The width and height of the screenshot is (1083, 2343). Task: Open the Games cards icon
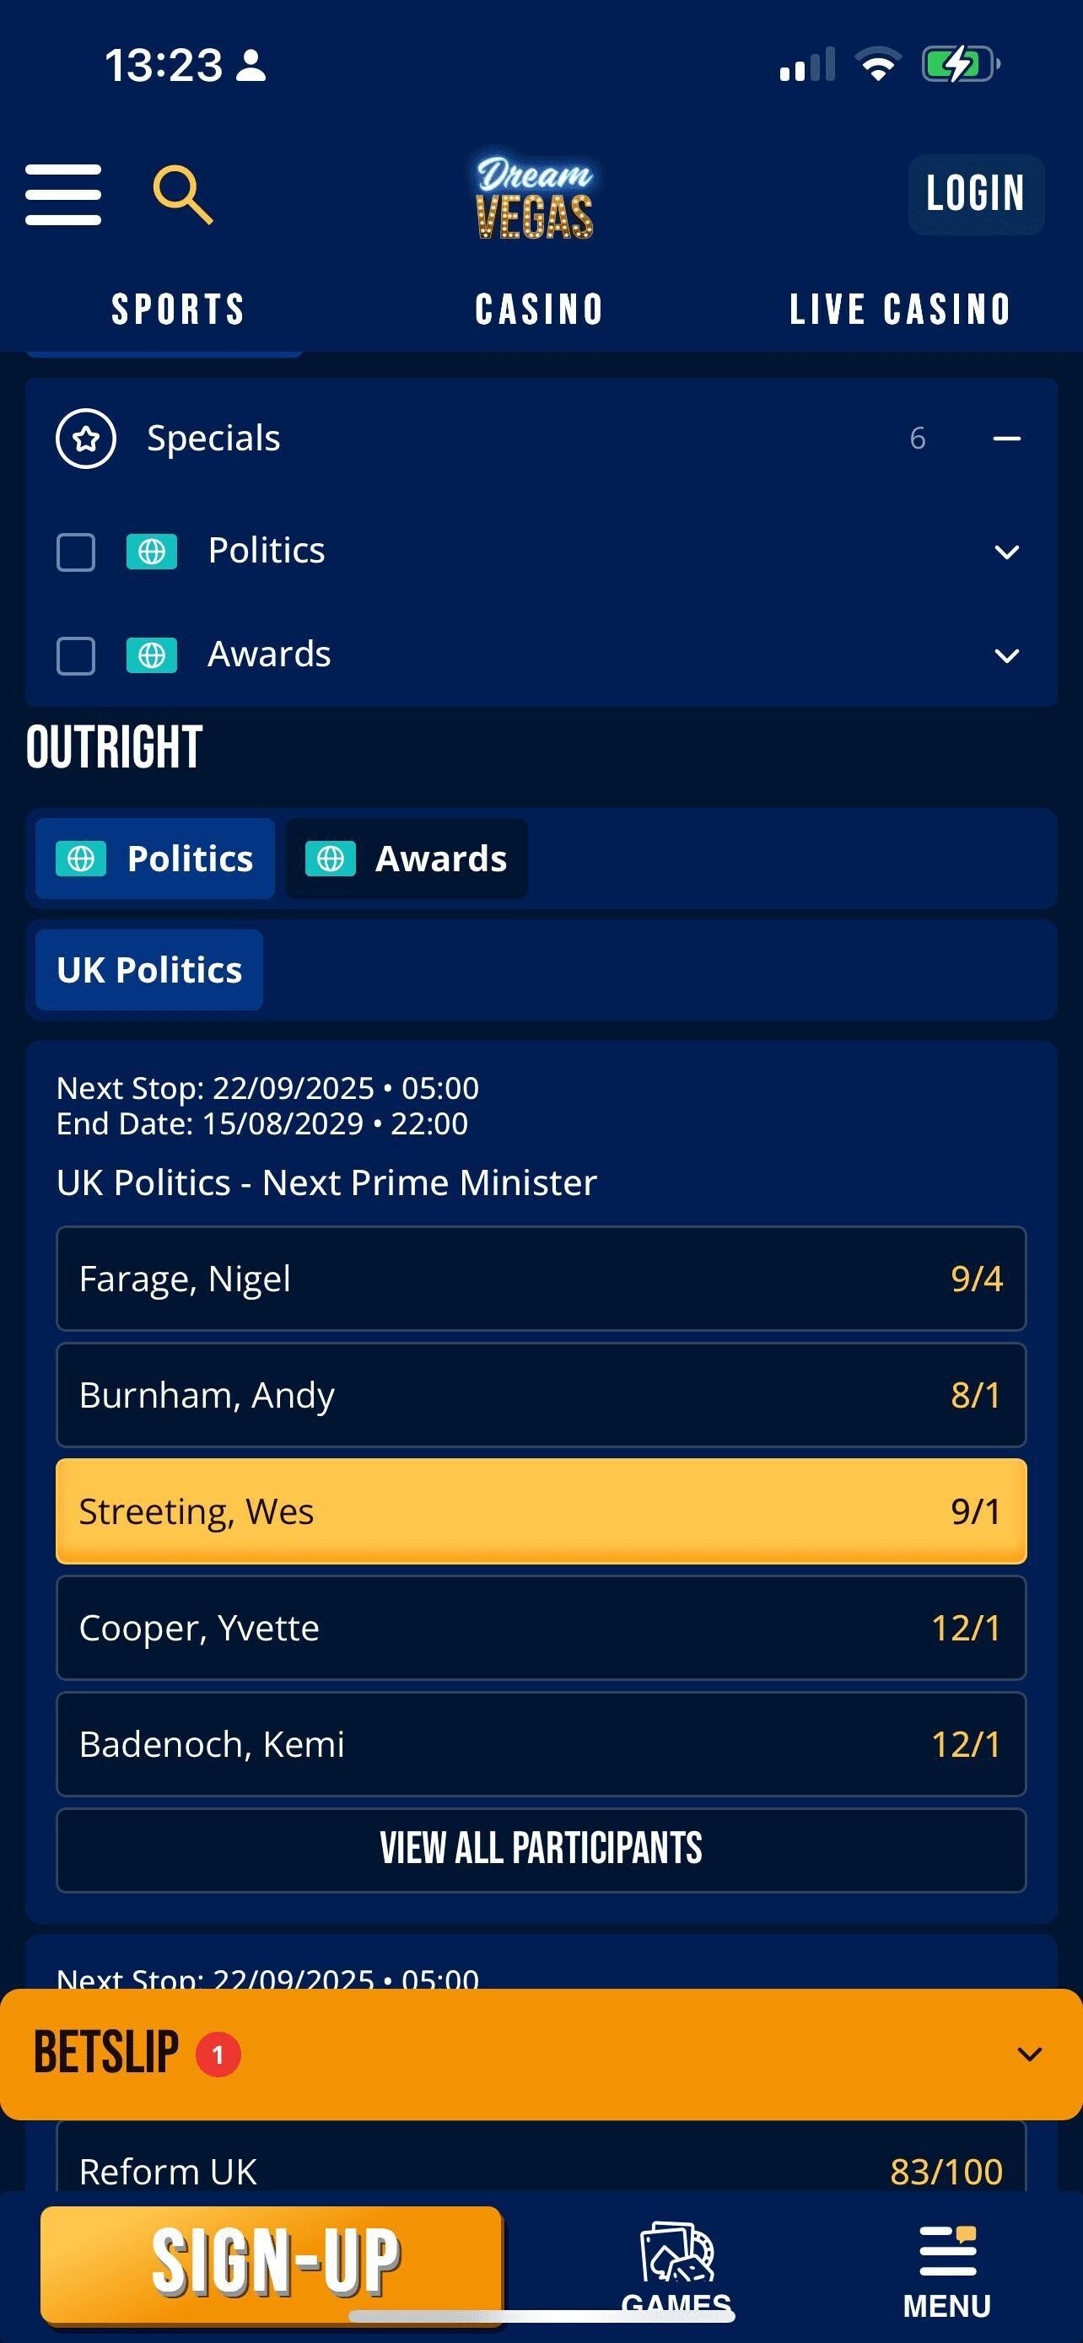pyautogui.click(x=676, y=2254)
